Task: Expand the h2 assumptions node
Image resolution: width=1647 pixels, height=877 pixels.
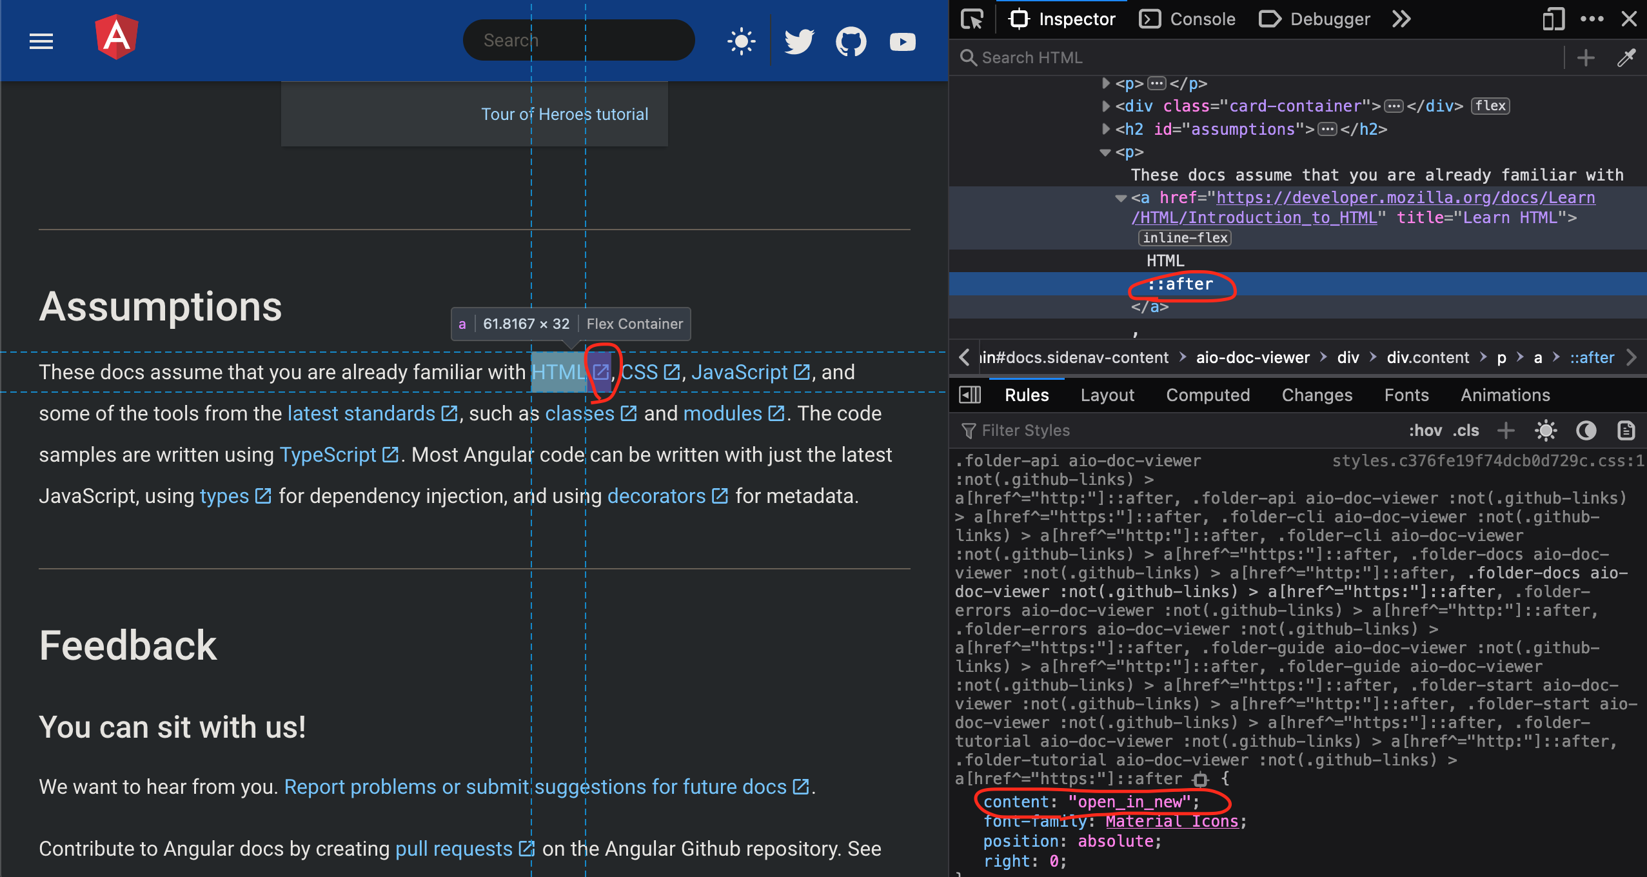Action: click(x=1106, y=129)
